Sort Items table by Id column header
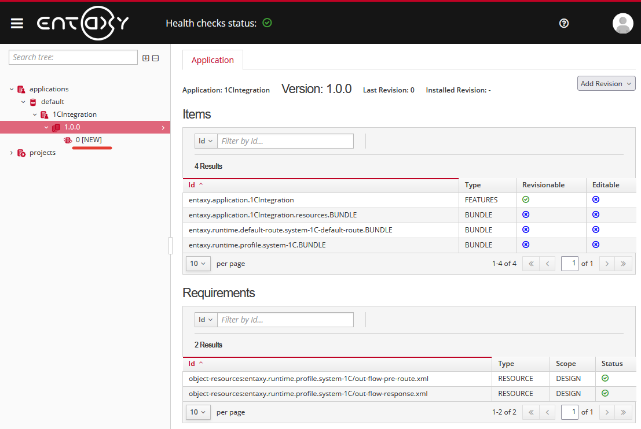Screen dimensions: 641x429 (192, 185)
